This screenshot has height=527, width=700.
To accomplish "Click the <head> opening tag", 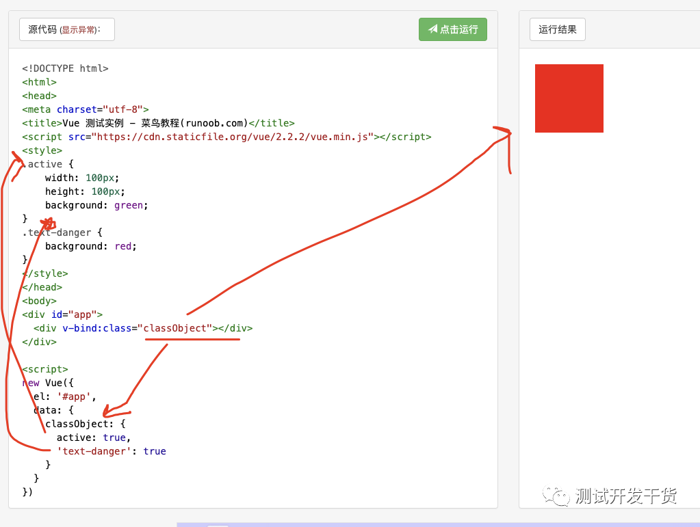I will click(39, 96).
